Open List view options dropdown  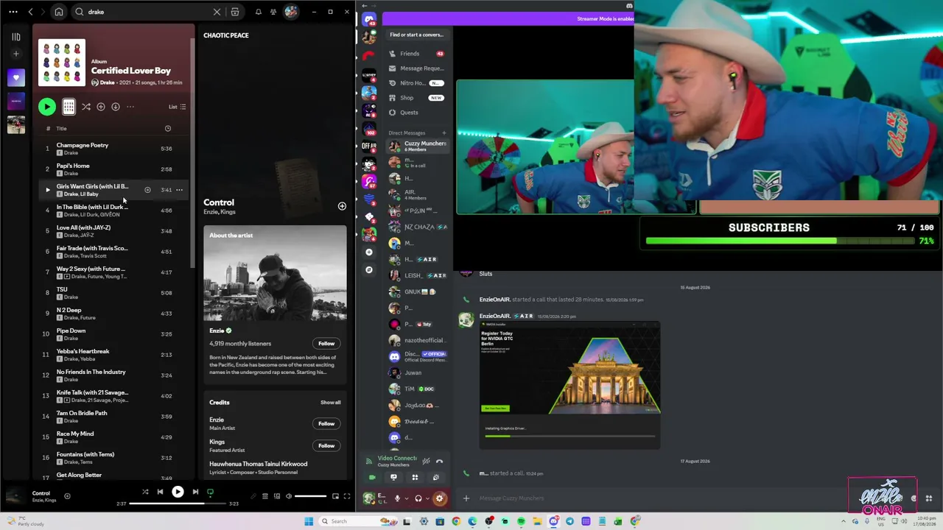point(178,107)
